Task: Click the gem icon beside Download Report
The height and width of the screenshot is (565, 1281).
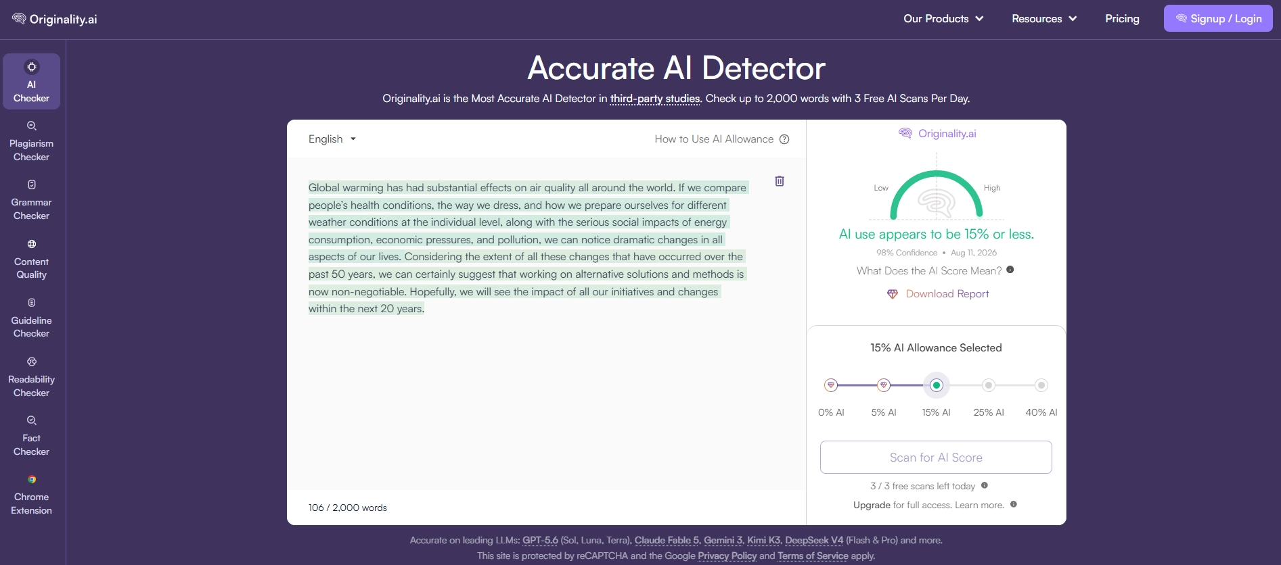Action: click(x=893, y=294)
